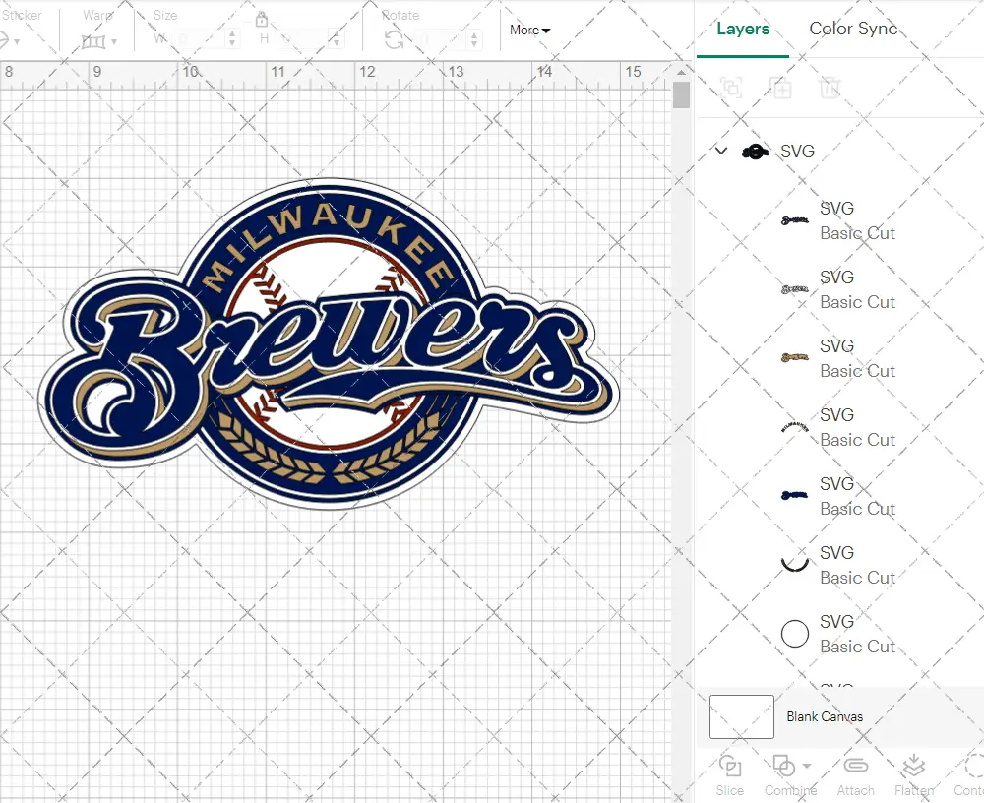
Task: Click the Blank Canvas swatch box
Action: [742, 716]
